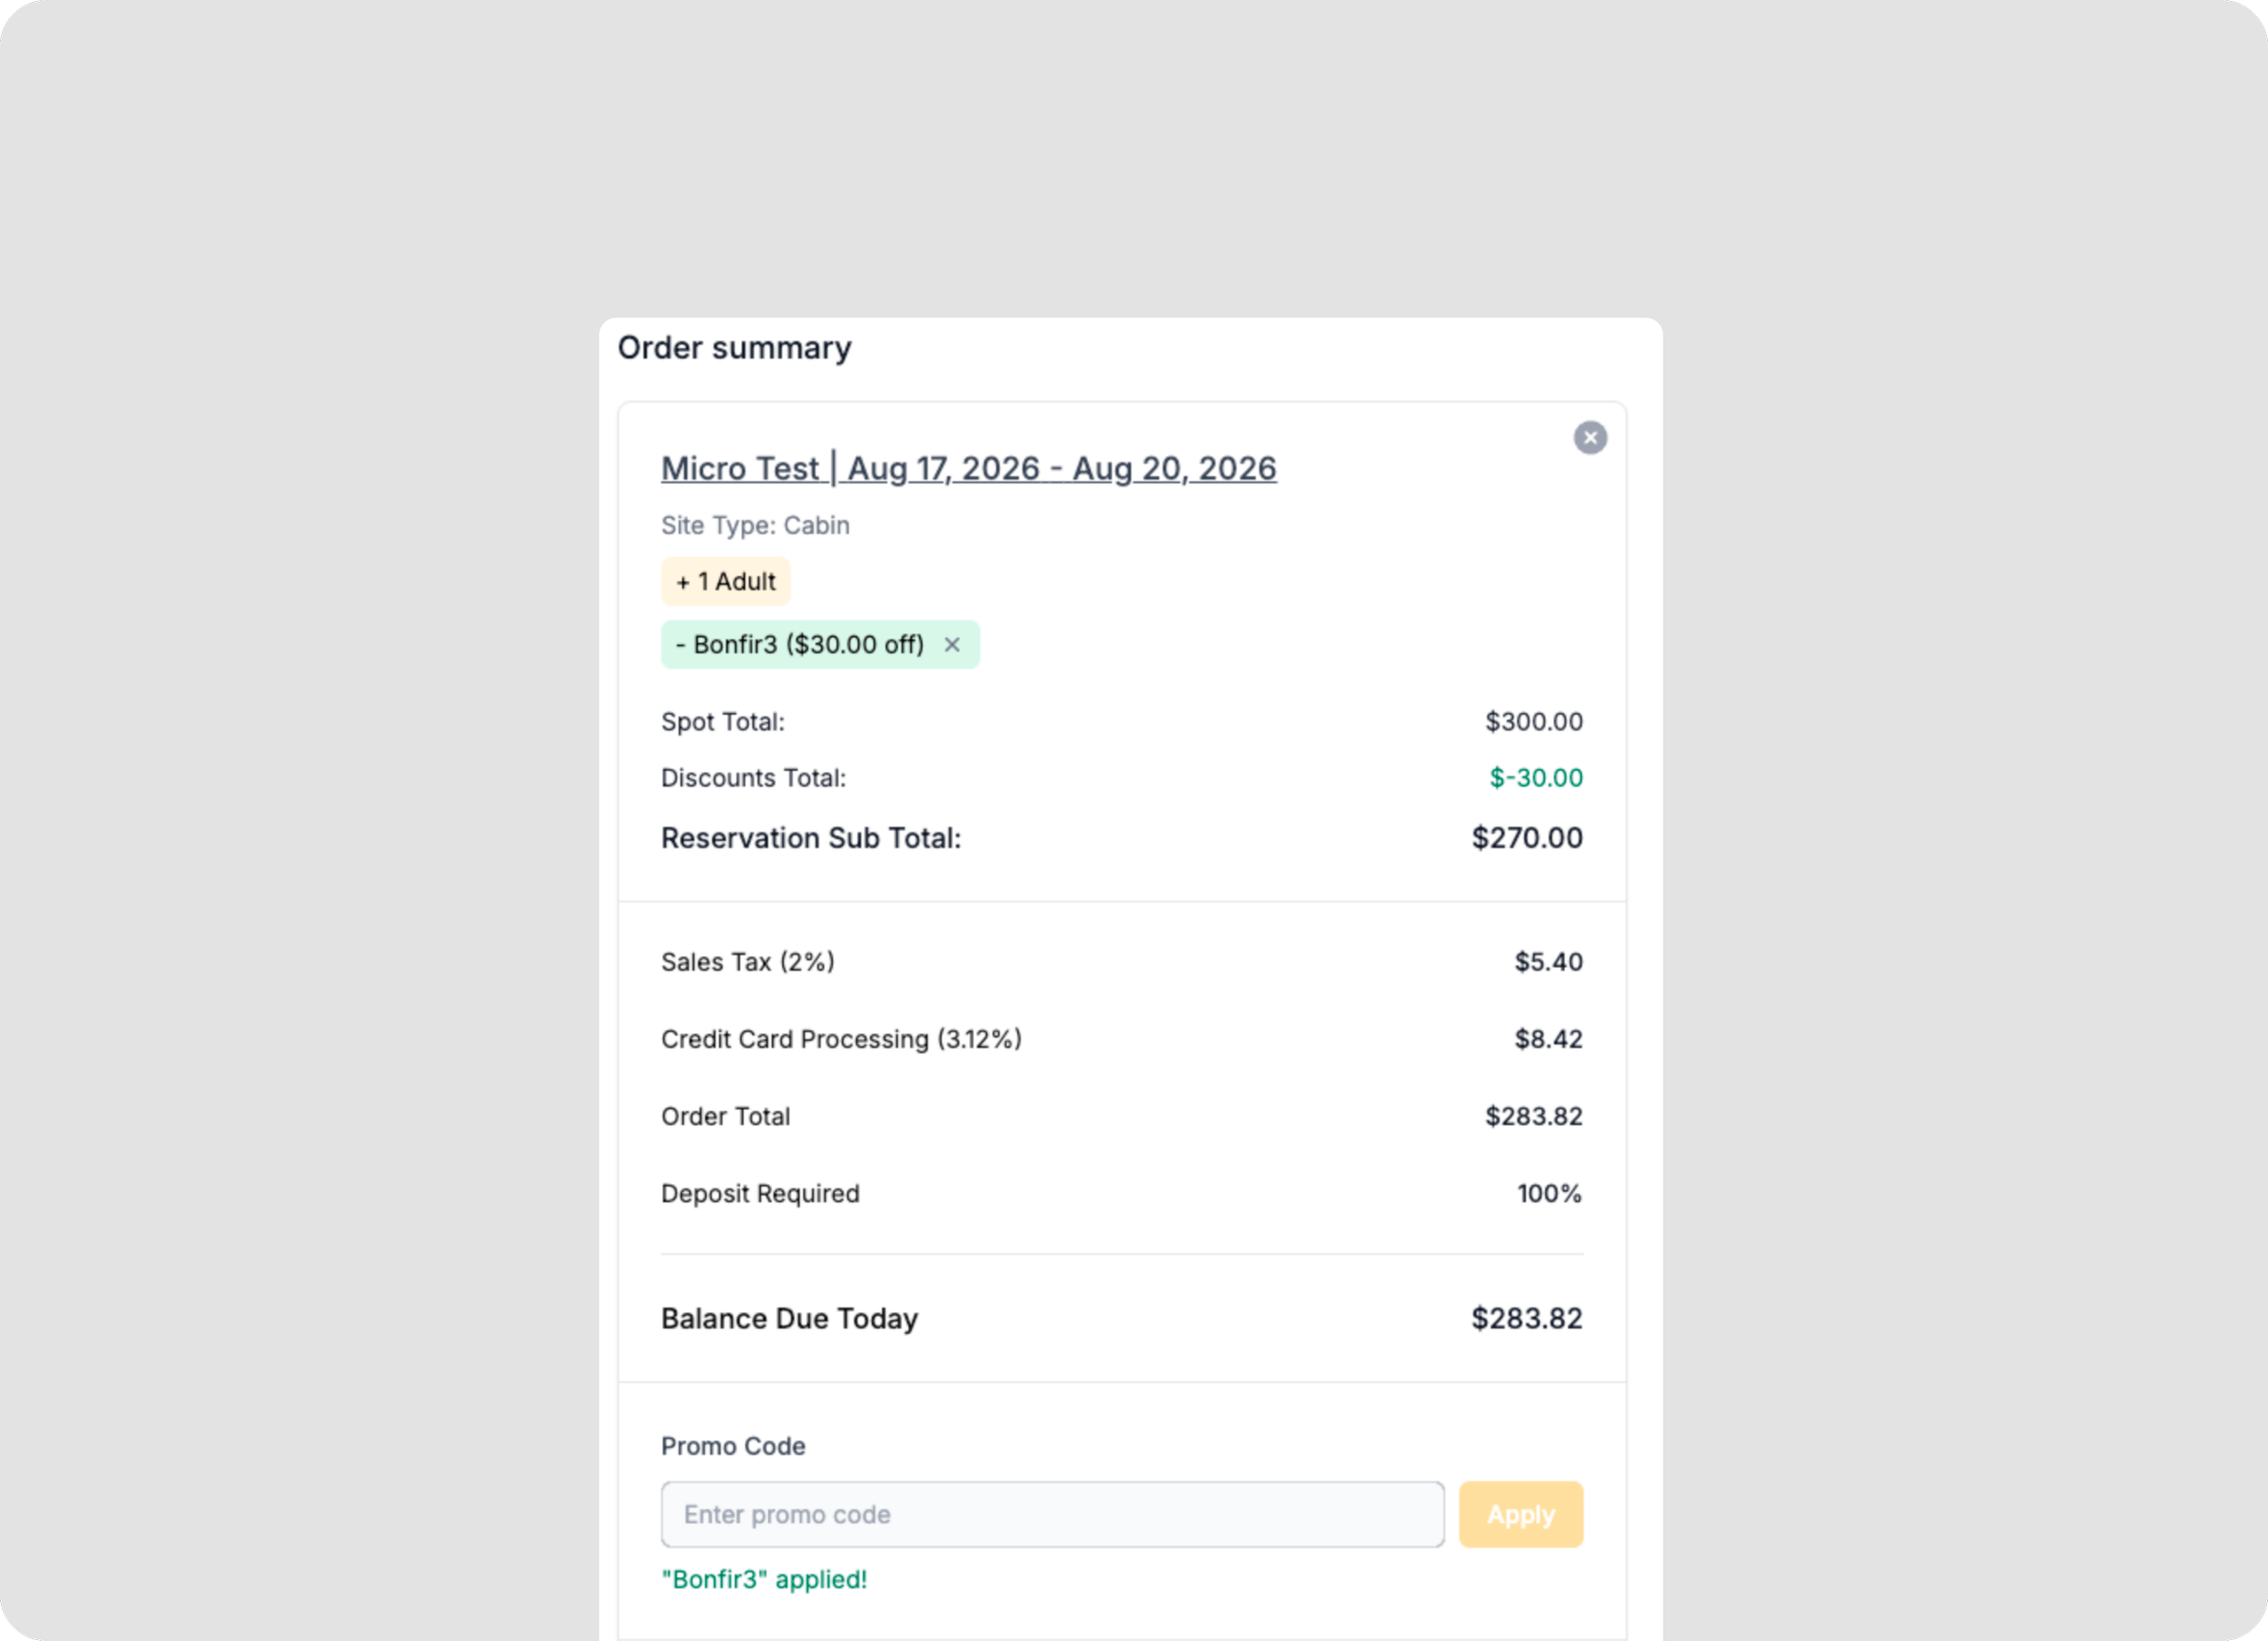Click the Bonfir3 ($30.00 off) discount chip
The width and height of the screenshot is (2268, 1641).
click(x=820, y=645)
